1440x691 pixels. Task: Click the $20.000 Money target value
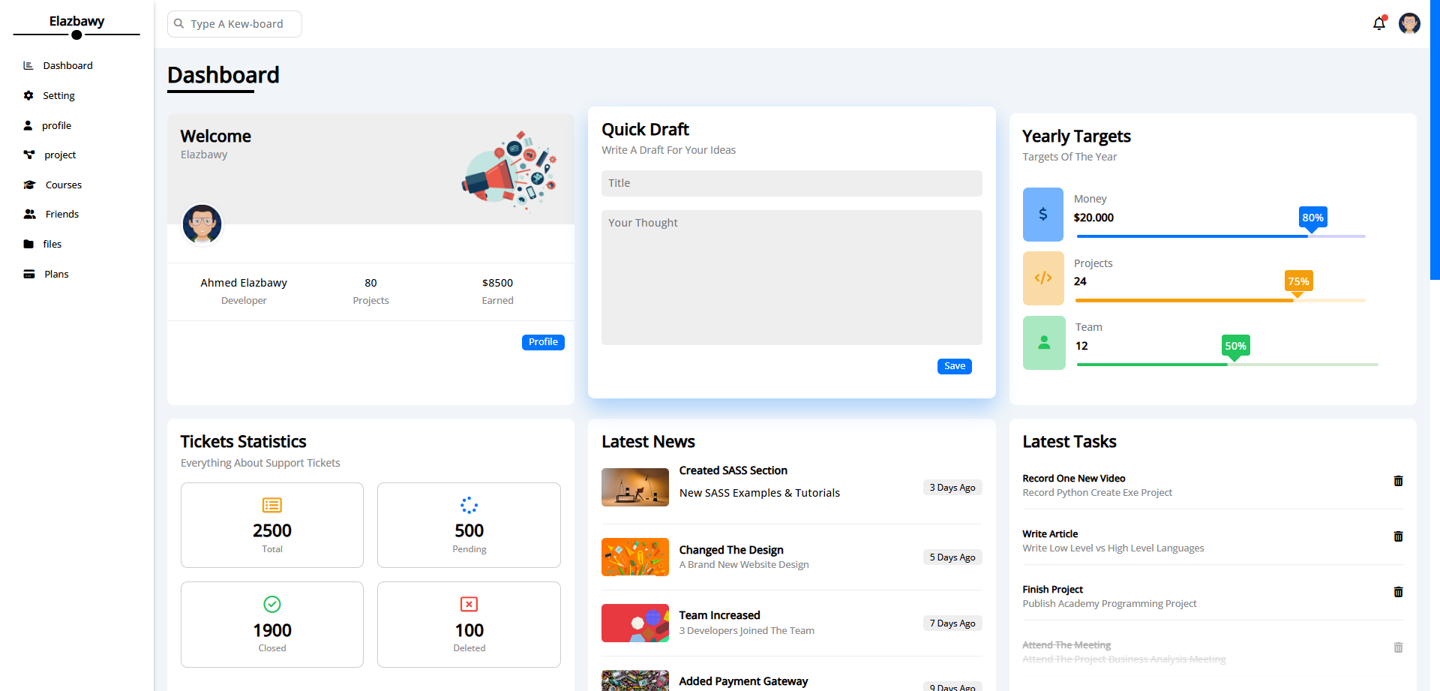click(1093, 218)
